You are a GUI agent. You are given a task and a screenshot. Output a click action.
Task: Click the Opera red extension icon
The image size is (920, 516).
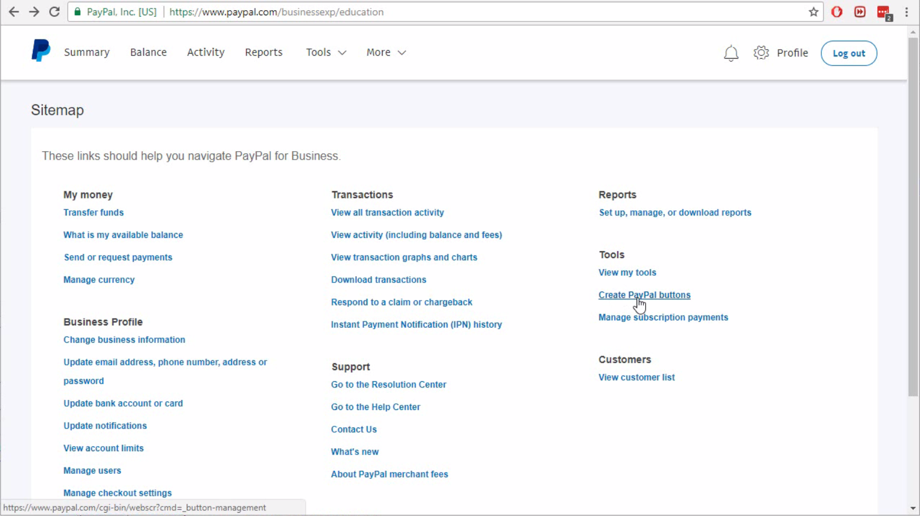tap(837, 12)
